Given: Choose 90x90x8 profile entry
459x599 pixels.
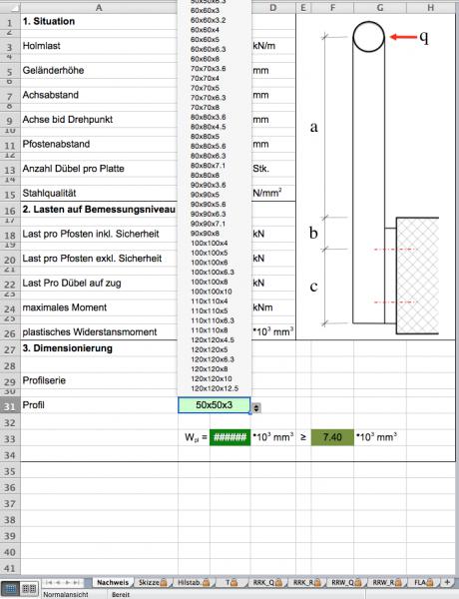Looking at the screenshot, I should [206, 234].
